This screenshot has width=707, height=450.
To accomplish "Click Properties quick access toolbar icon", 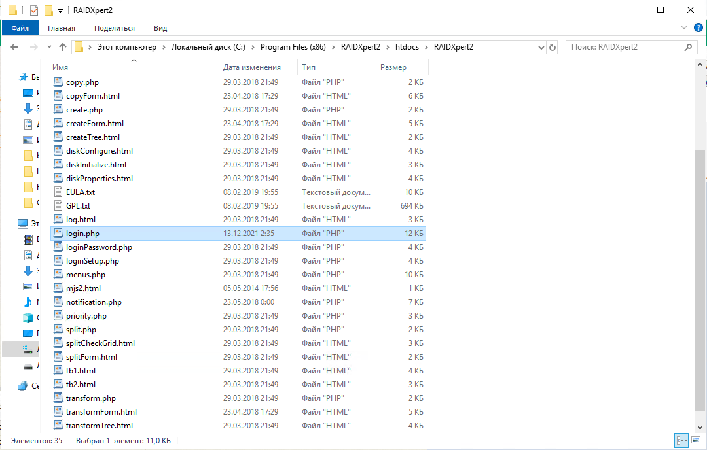I will pos(34,10).
